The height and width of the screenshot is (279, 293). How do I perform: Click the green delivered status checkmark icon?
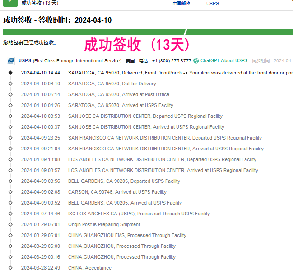pos(10,3)
